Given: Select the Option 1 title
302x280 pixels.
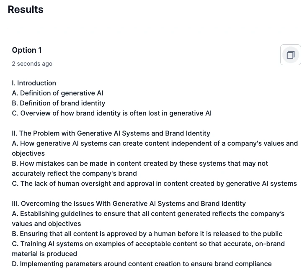Looking at the screenshot, I should pyautogui.click(x=27, y=50).
